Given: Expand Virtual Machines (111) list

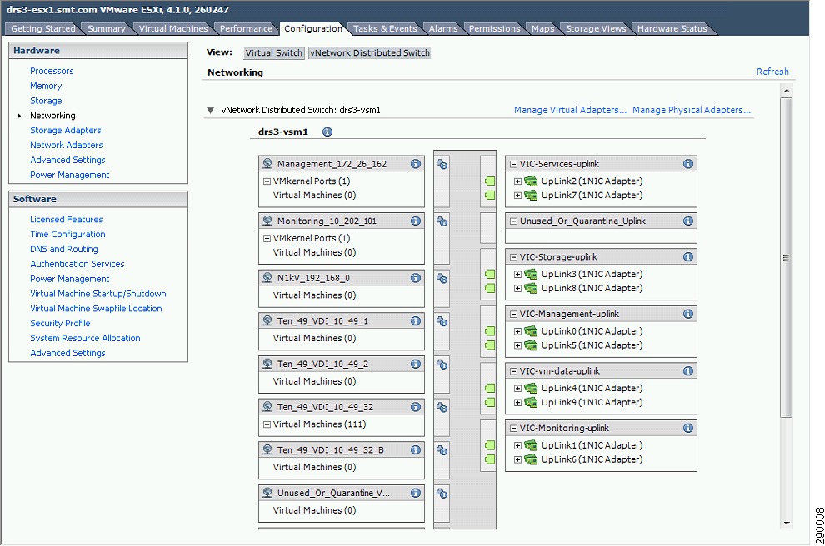Looking at the screenshot, I should [267, 424].
